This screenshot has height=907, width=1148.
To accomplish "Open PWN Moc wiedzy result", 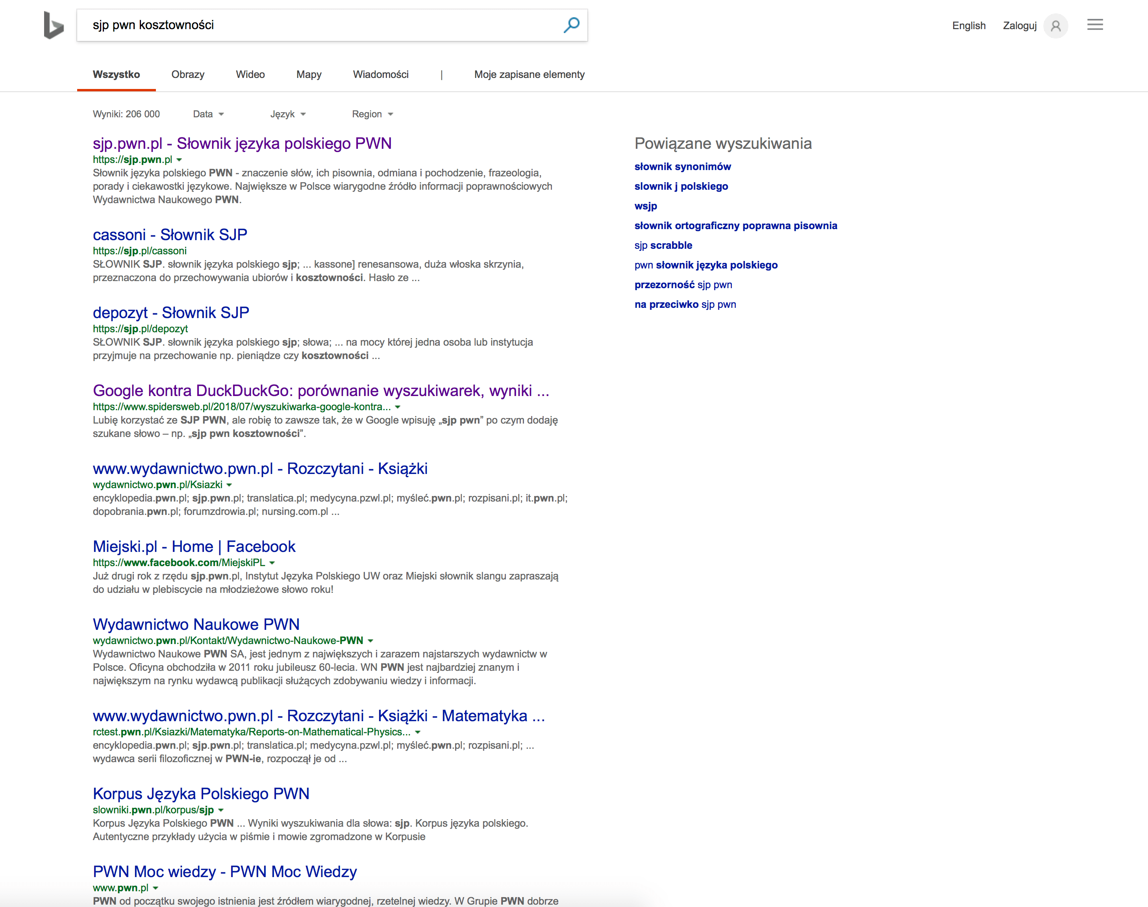I will (225, 872).
